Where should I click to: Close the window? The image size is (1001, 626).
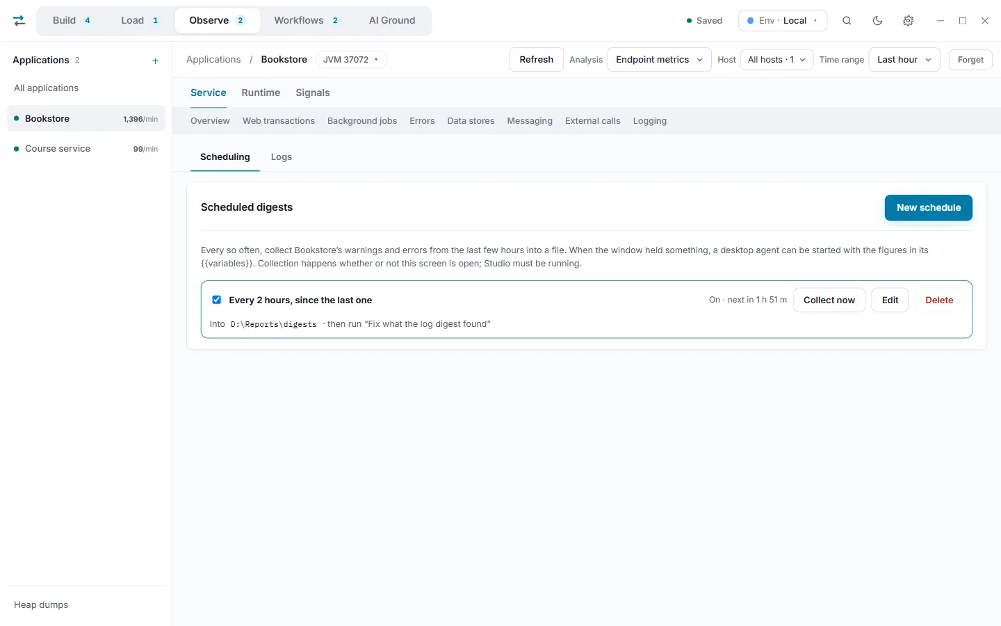985,21
